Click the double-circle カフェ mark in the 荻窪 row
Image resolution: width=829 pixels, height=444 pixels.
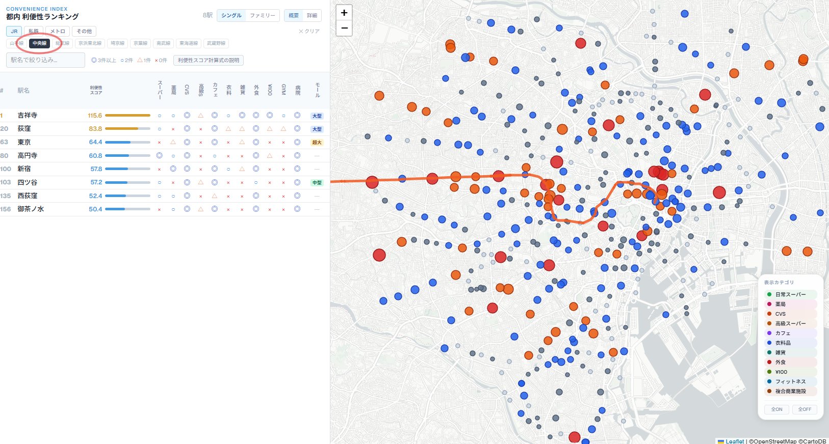pyautogui.click(x=215, y=129)
